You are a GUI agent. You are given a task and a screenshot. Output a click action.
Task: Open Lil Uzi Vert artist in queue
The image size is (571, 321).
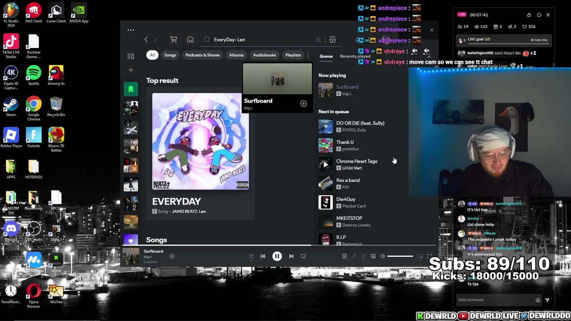coord(352,168)
